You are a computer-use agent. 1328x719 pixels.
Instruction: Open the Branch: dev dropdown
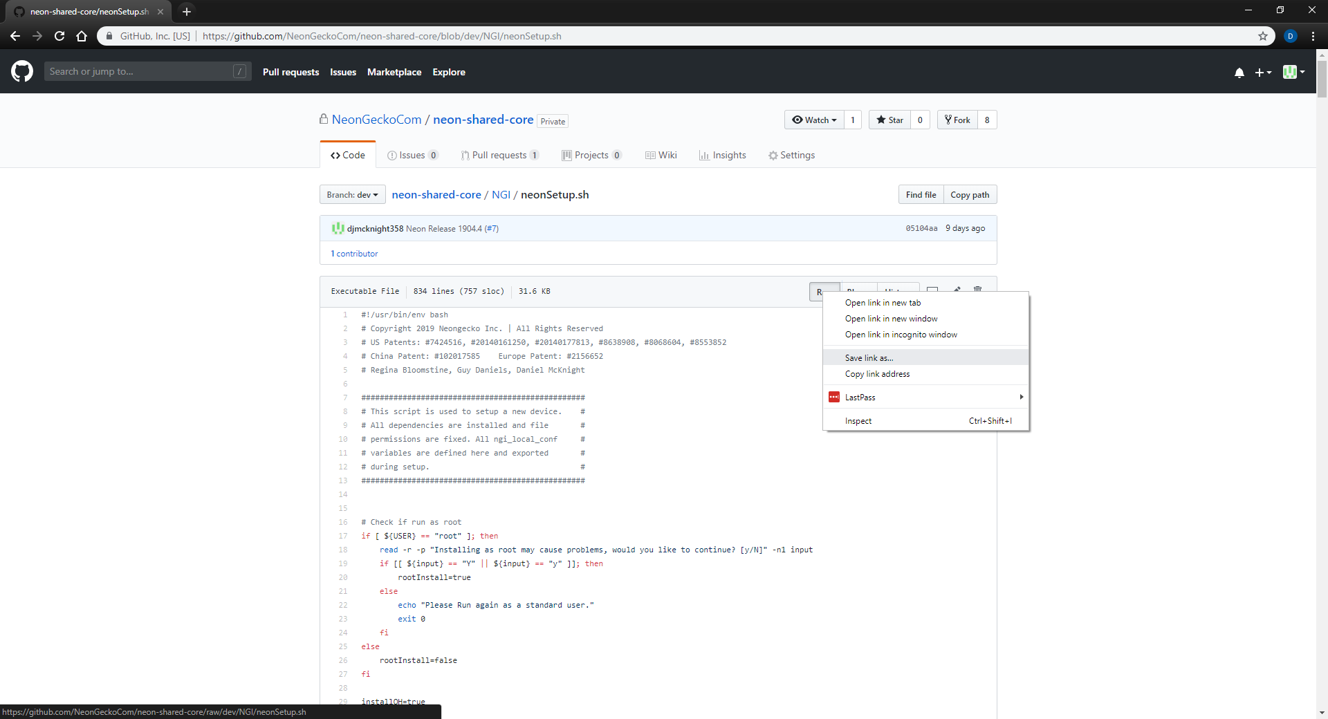tap(352, 195)
